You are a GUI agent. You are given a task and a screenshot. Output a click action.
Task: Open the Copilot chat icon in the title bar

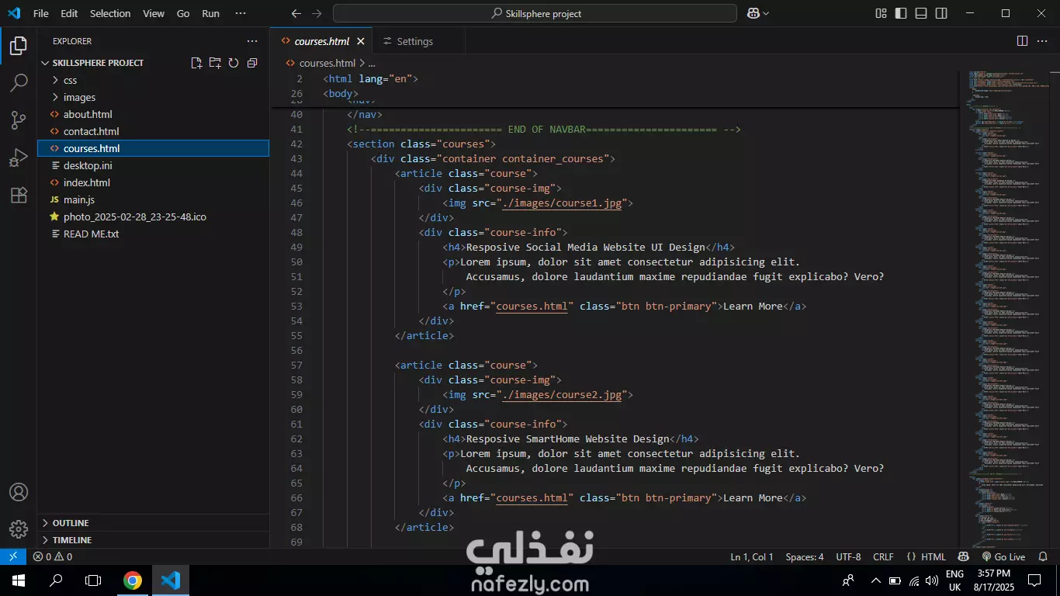pos(753,13)
